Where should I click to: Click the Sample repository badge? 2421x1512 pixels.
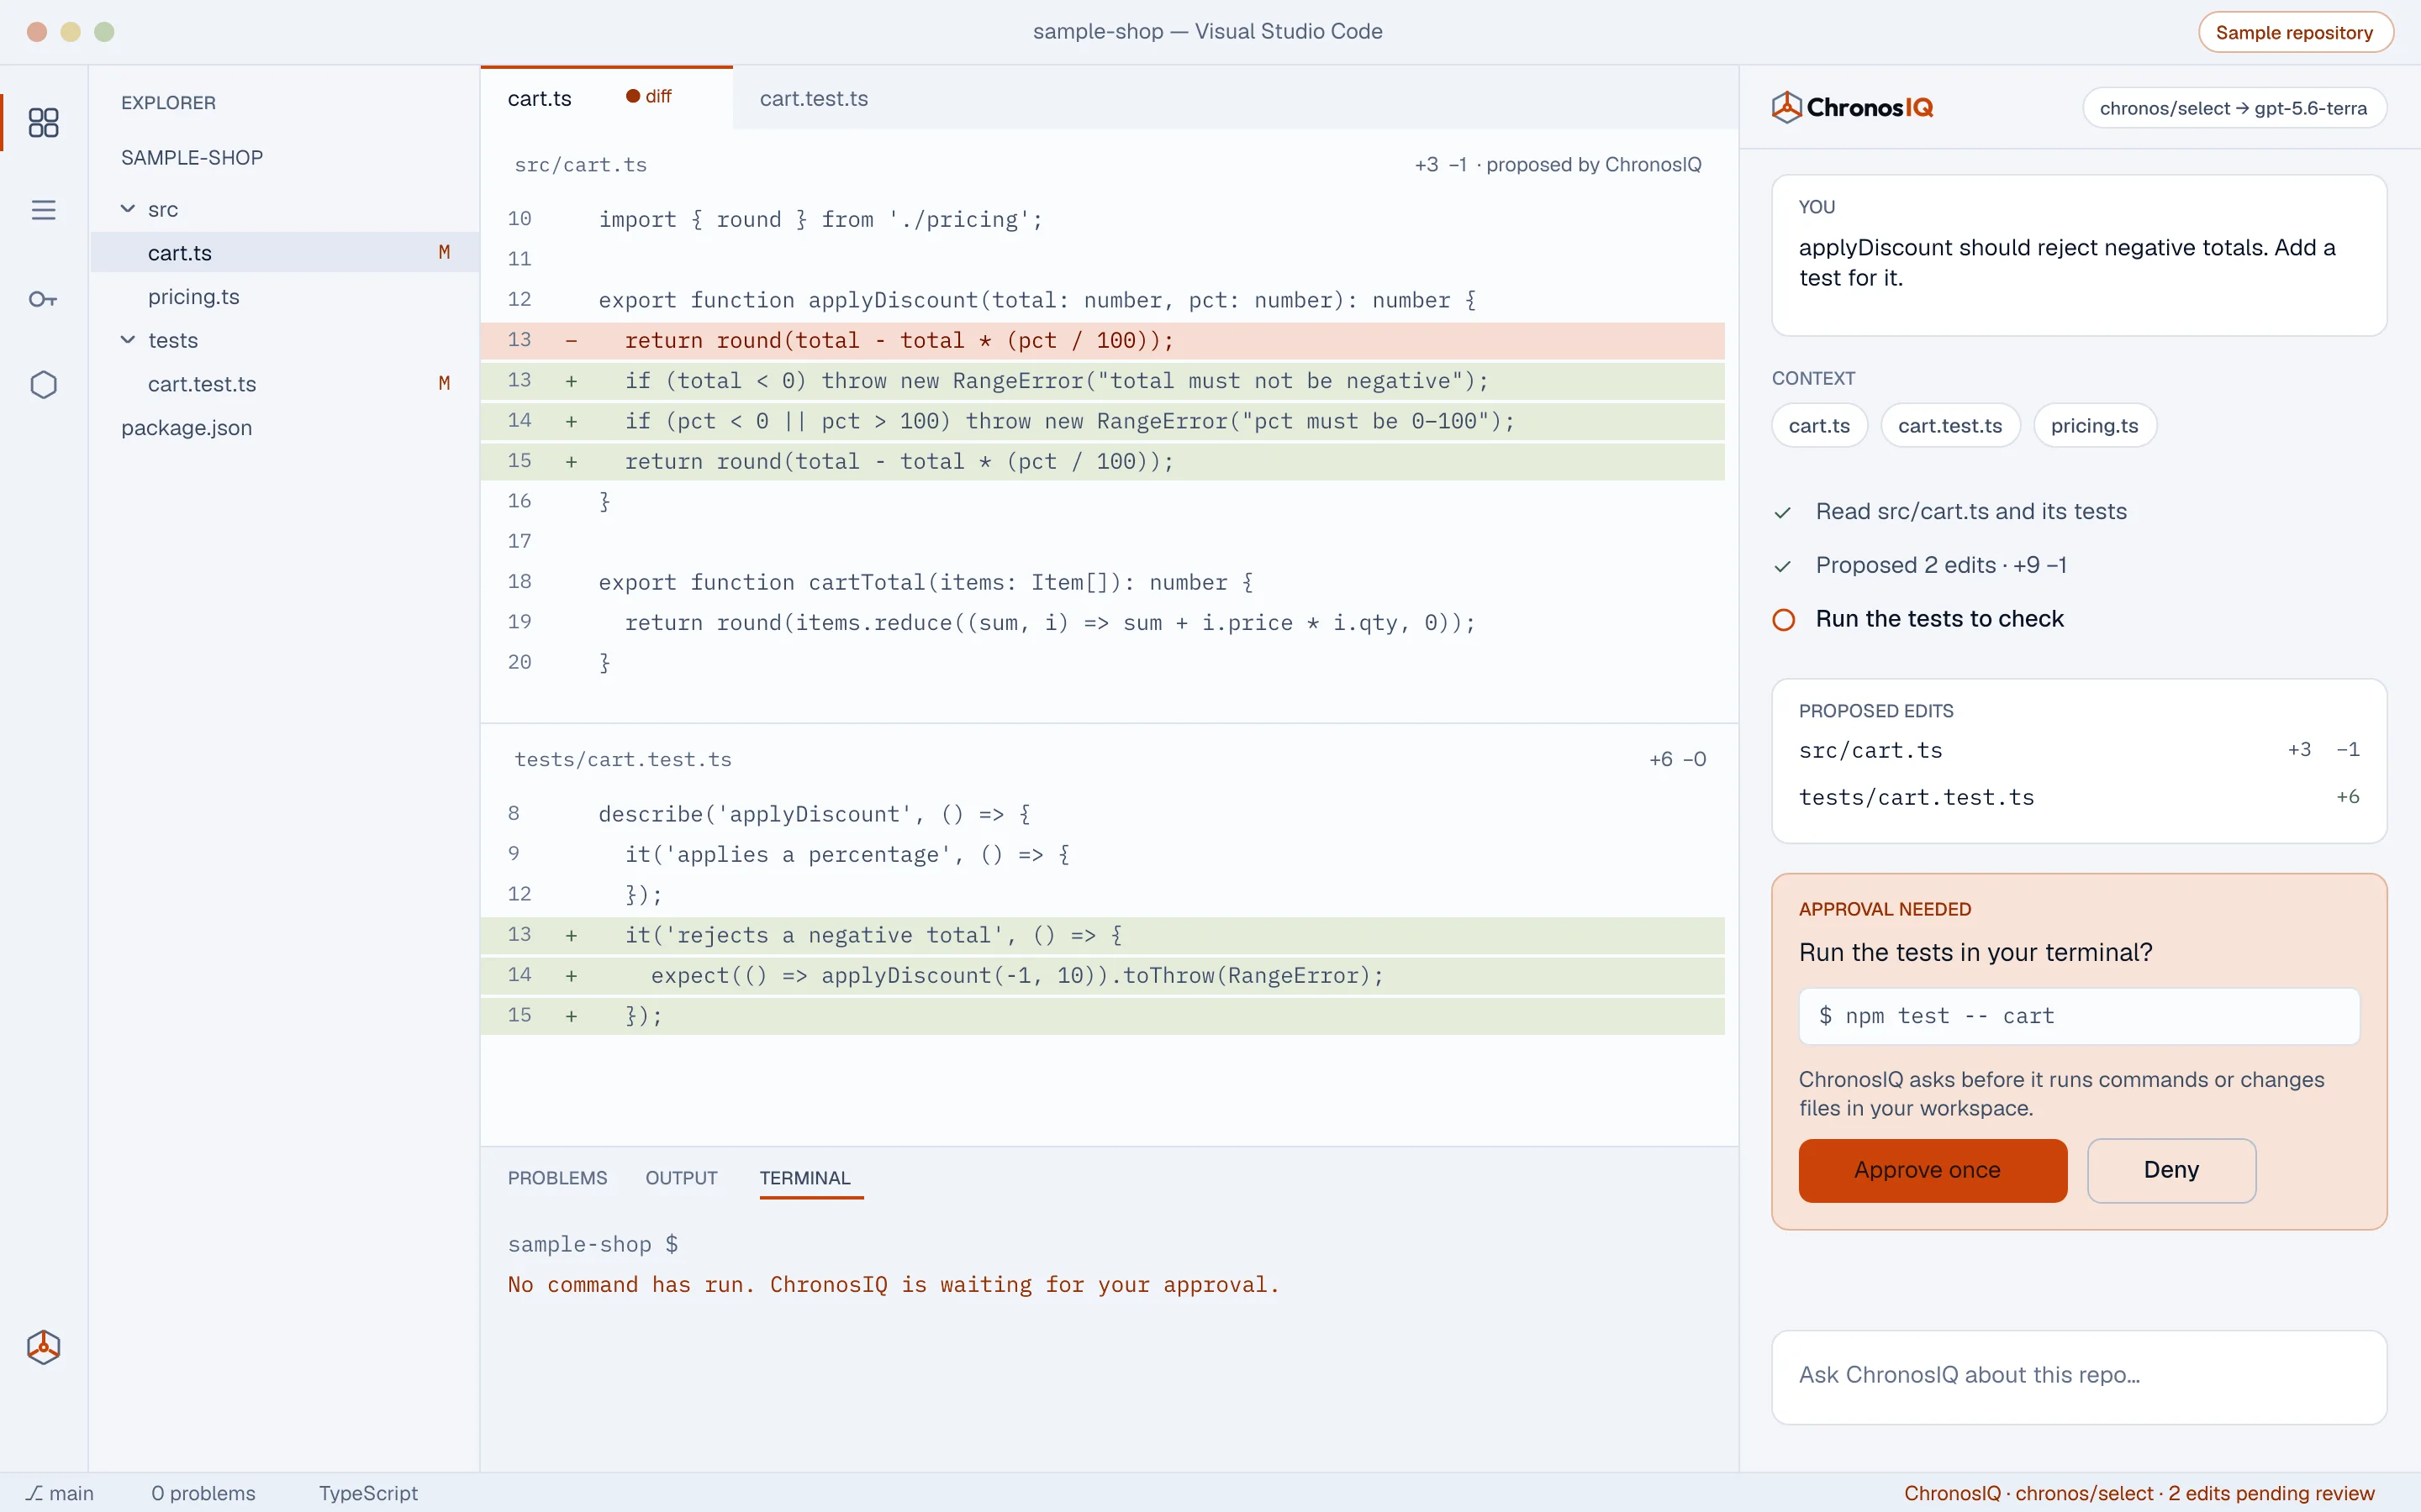2295,32
